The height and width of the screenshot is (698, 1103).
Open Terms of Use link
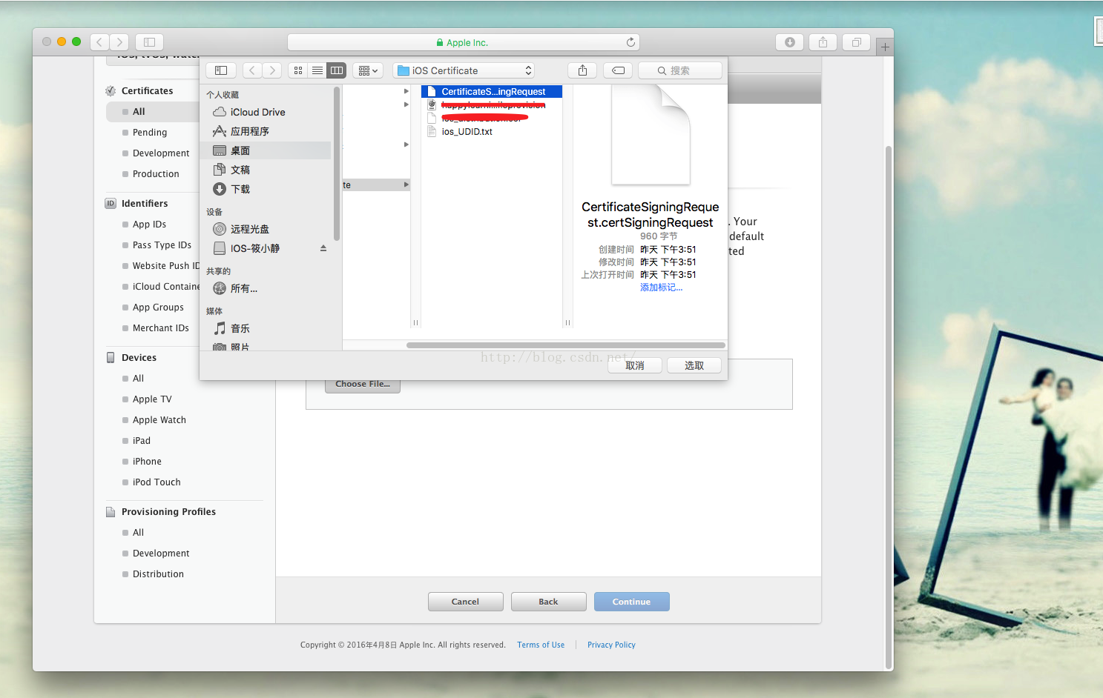(x=541, y=645)
